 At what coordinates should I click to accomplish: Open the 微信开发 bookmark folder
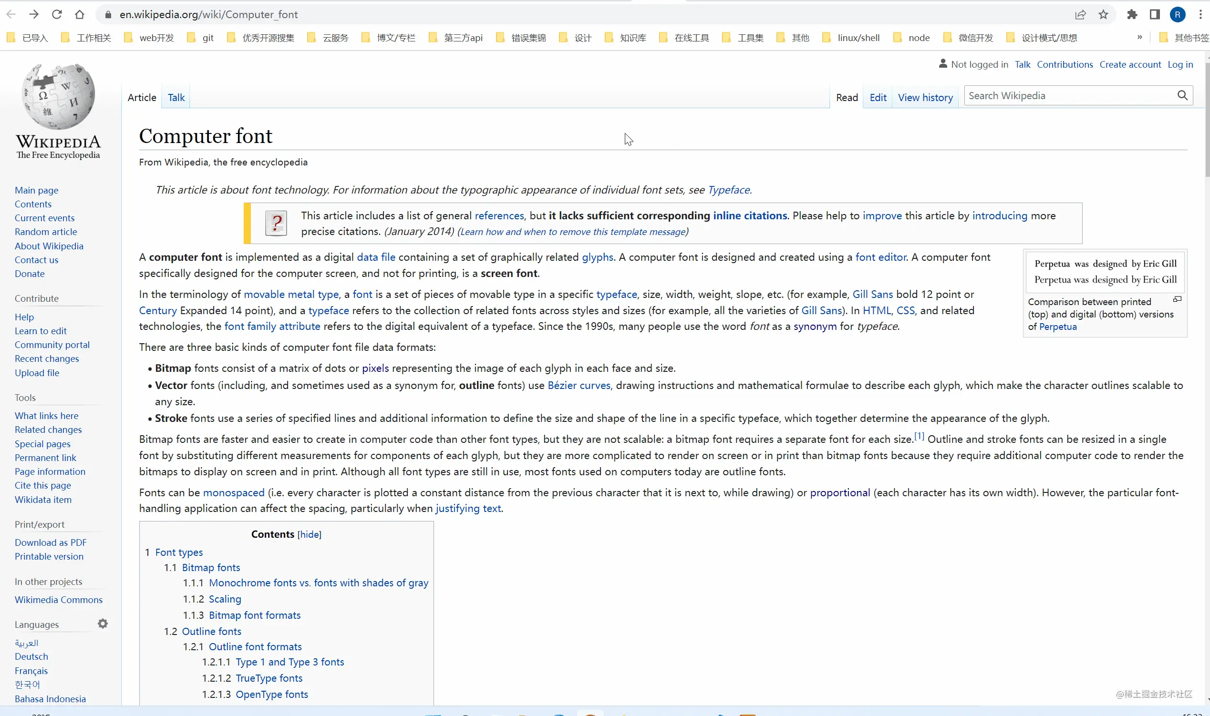click(968, 38)
